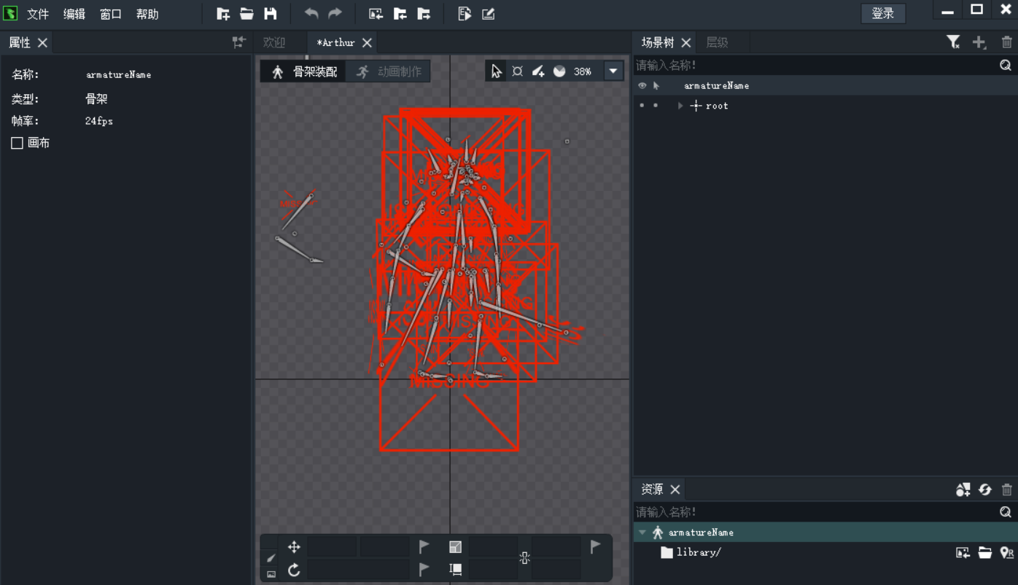Screen dimensions: 1018x585
Task: Click the plus icon in scene tree panel
Action: coord(979,42)
